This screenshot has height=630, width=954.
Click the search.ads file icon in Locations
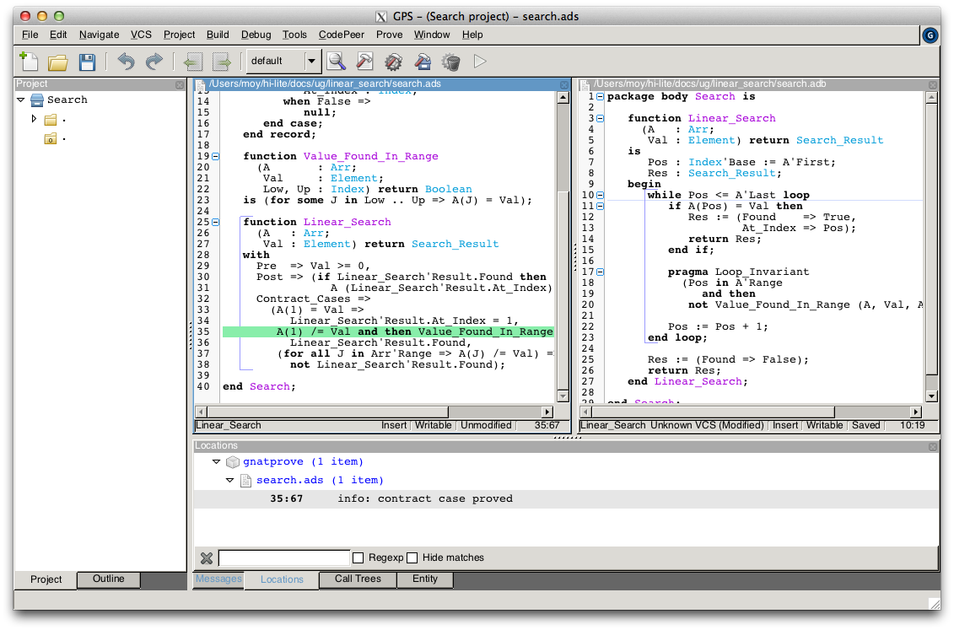tap(245, 481)
